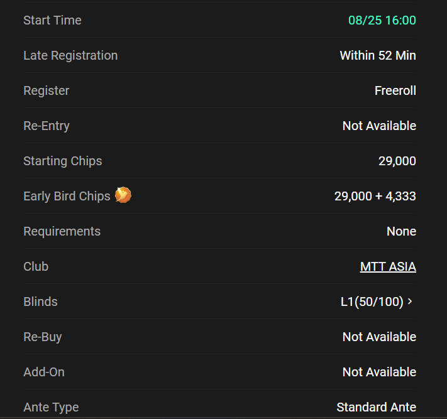Click the Re-Entry Not Available value
The height and width of the screenshot is (419, 447).
tap(379, 126)
